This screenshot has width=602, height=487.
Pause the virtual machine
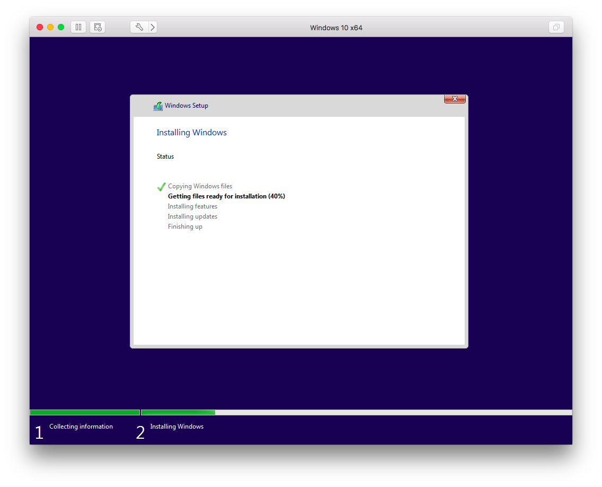[x=78, y=27]
